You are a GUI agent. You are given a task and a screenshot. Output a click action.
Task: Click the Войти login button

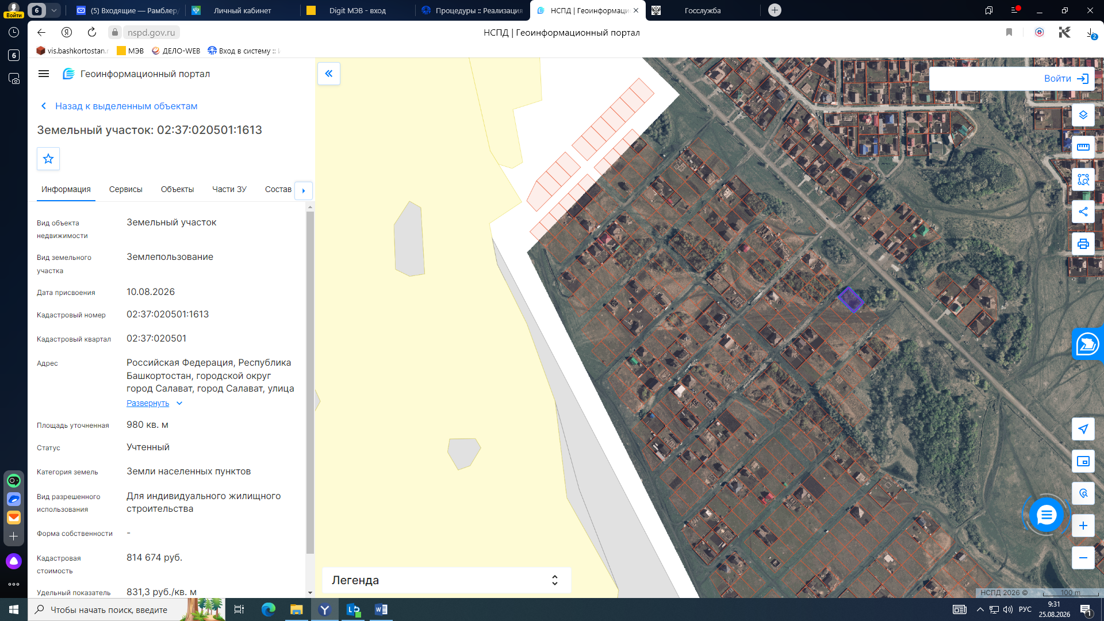[x=1067, y=79]
